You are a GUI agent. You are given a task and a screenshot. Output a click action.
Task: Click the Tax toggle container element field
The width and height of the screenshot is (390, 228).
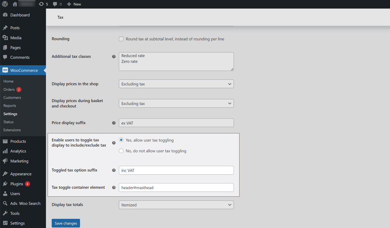click(x=176, y=188)
